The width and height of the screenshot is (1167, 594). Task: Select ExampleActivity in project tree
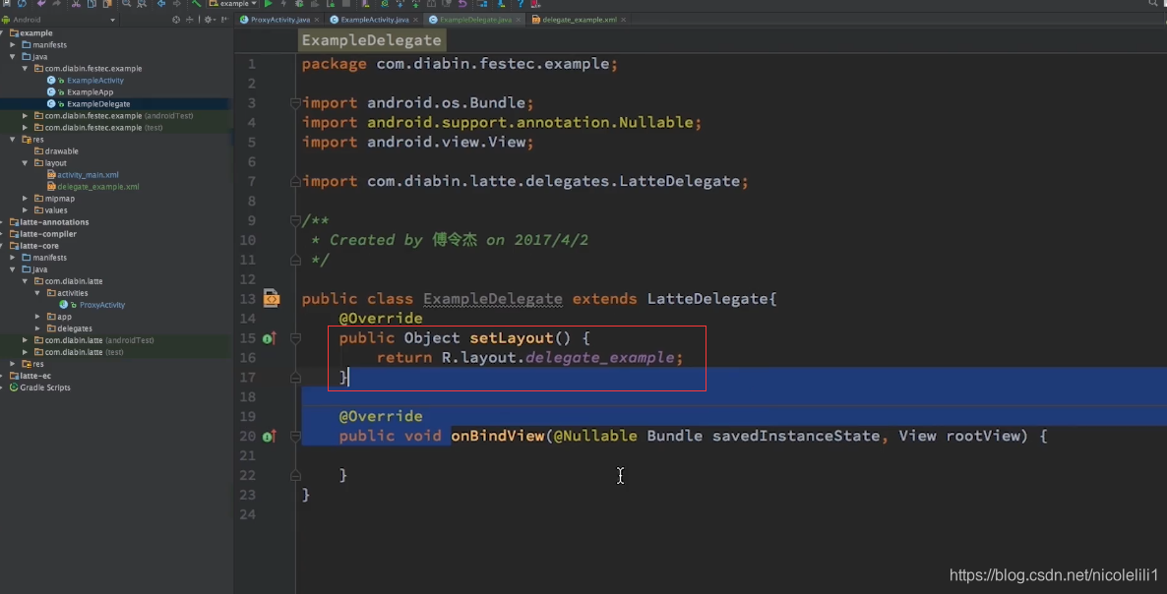pos(95,81)
